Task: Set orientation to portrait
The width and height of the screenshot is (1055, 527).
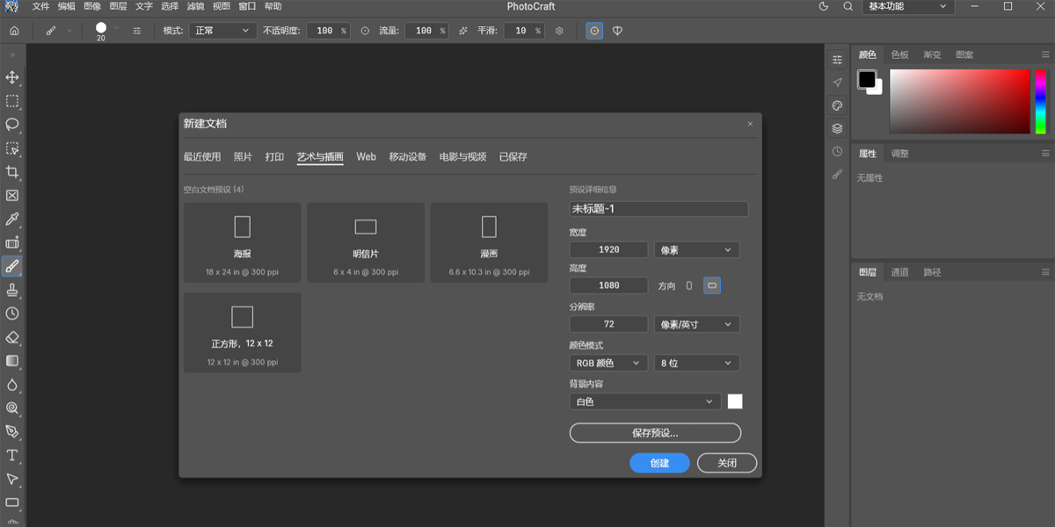Action: pyautogui.click(x=689, y=285)
